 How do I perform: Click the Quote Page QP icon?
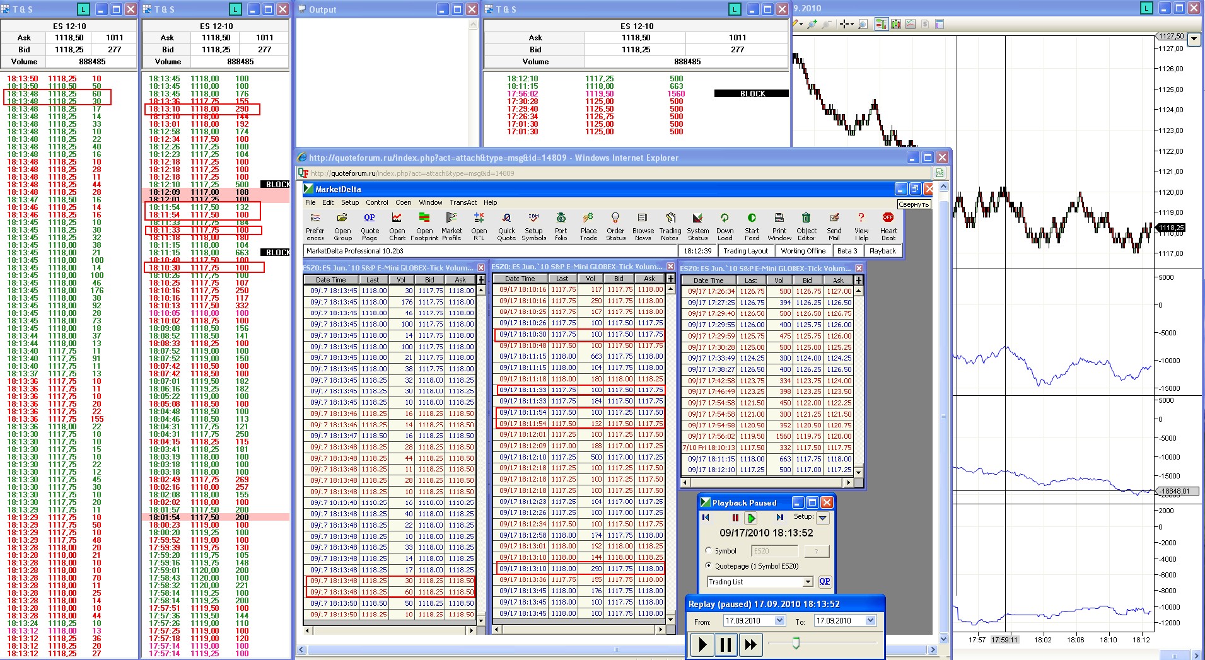tap(370, 226)
